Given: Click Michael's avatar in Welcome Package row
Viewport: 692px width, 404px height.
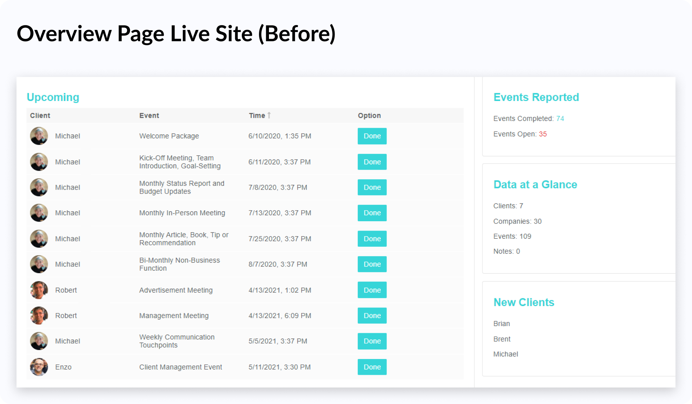Looking at the screenshot, I should [x=39, y=136].
